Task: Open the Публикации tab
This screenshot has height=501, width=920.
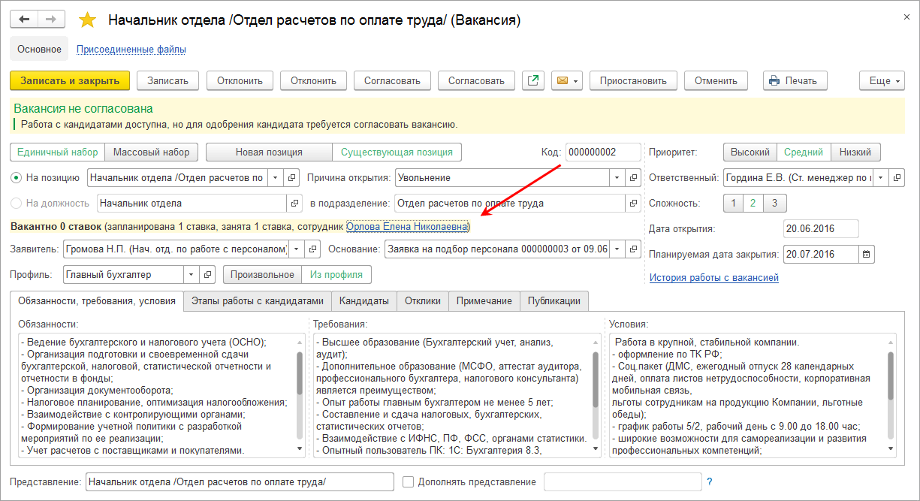Action: pyautogui.click(x=554, y=300)
